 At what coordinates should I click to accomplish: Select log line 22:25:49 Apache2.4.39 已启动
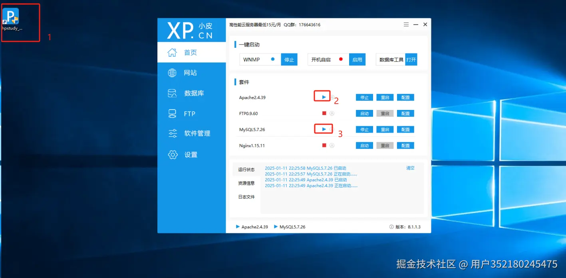(306, 180)
